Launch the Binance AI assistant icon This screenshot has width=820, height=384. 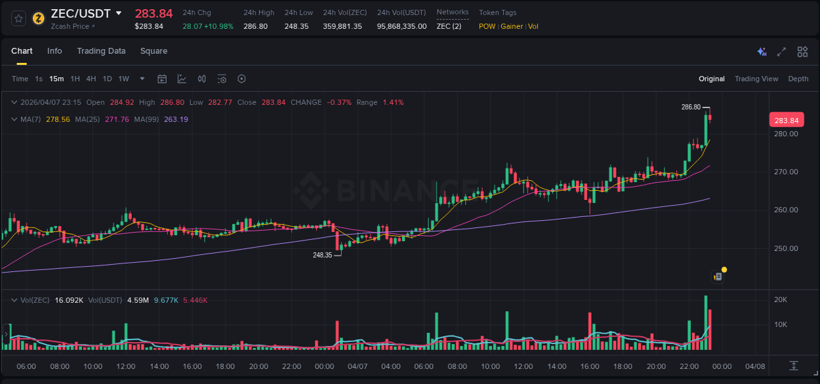click(762, 51)
